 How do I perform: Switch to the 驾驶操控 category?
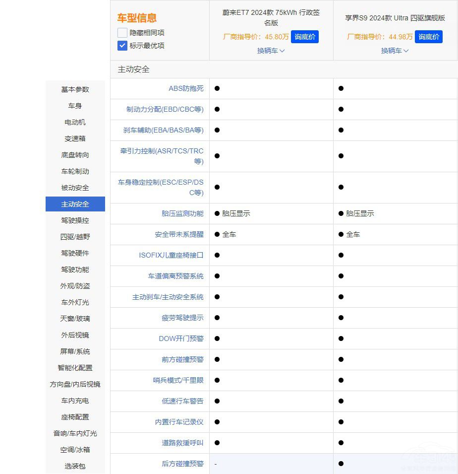pos(75,220)
